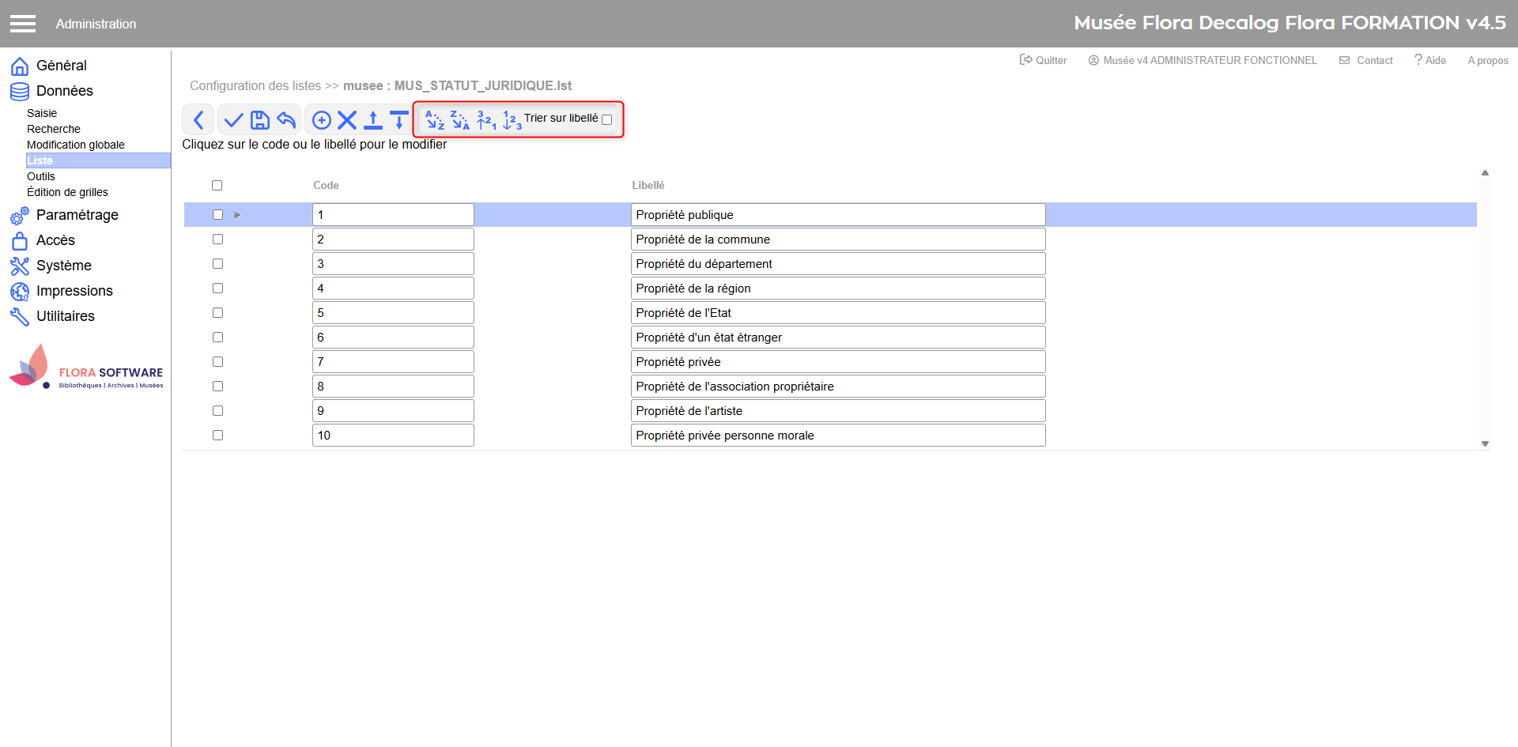Image resolution: width=1518 pixels, height=747 pixels.
Task: Expand the Système sidebar section
Action: point(63,266)
